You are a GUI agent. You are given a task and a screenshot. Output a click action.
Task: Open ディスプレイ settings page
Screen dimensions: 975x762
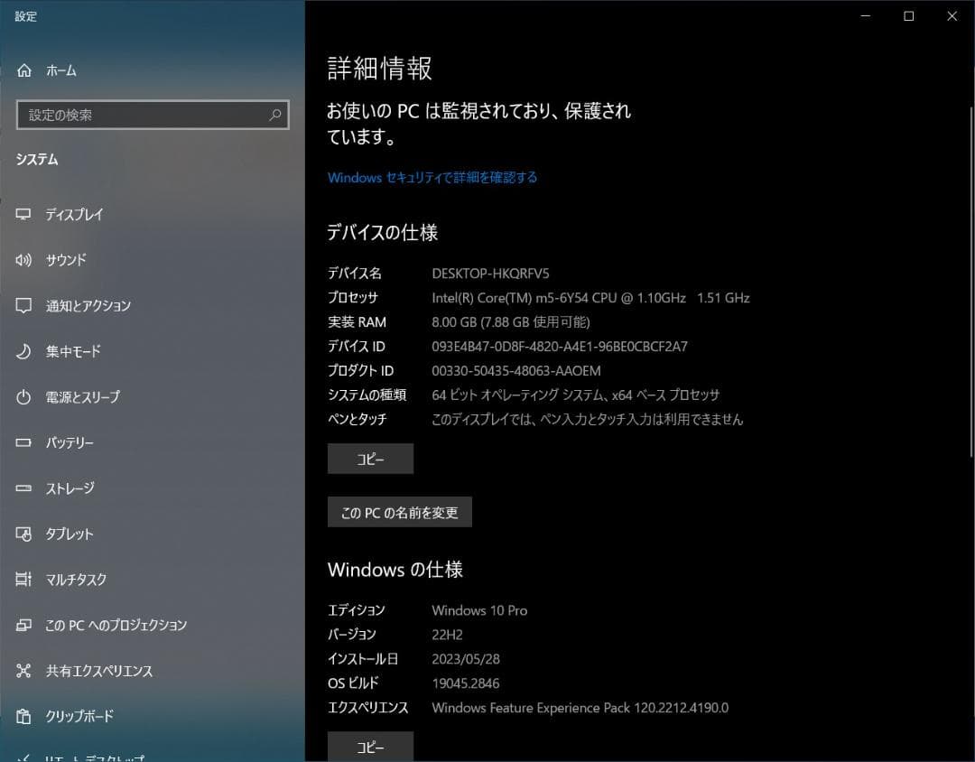74,215
